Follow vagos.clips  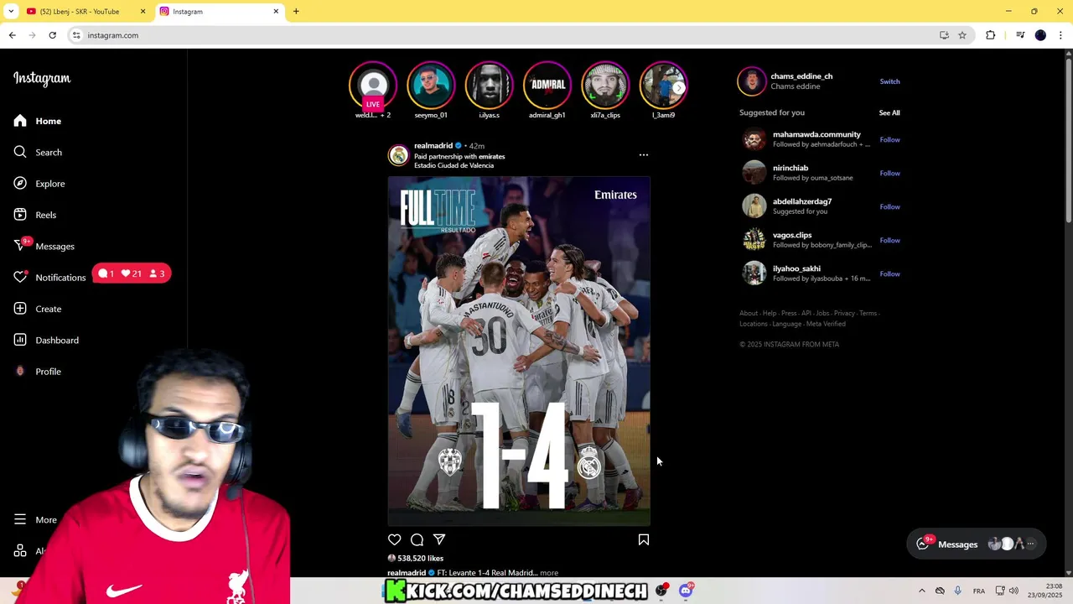click(x=889, y=240)
